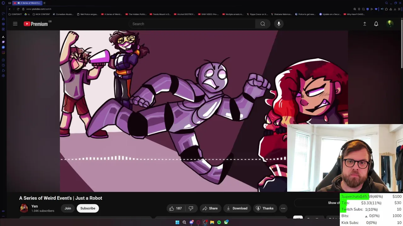The width and height of the screenshot is (403, 226).
Task: Open a new browser tab
Action: pyautogui.click(x=44, y=3)
